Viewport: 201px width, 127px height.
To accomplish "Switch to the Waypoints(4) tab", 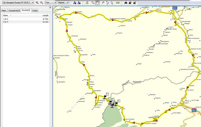I will pos(14,10).
